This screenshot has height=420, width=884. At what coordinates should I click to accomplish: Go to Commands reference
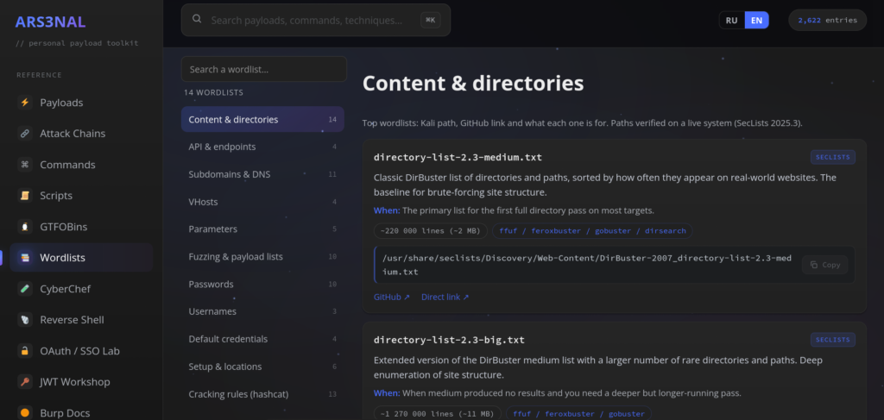pos(81,165)
